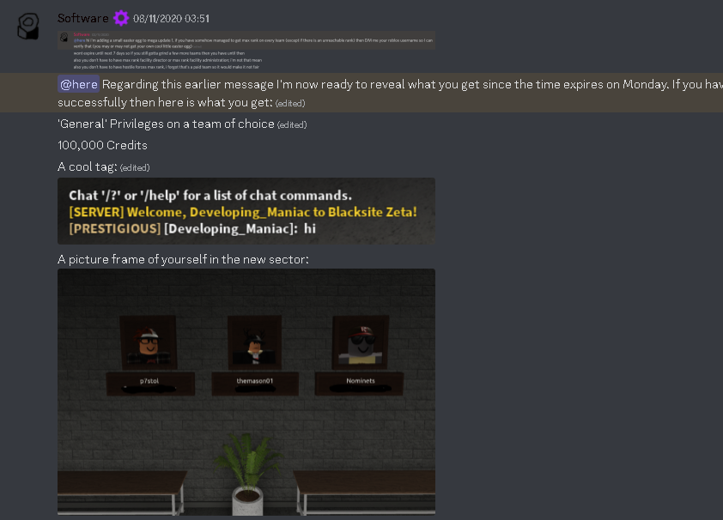723x520 pixels.
Task: Click the @here mention
Action: 78,84
